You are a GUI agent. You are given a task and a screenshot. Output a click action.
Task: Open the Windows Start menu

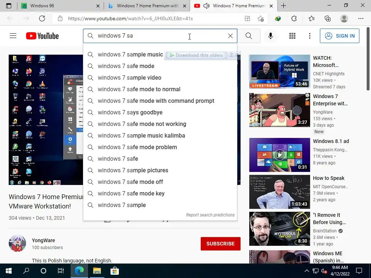point(9,271)
